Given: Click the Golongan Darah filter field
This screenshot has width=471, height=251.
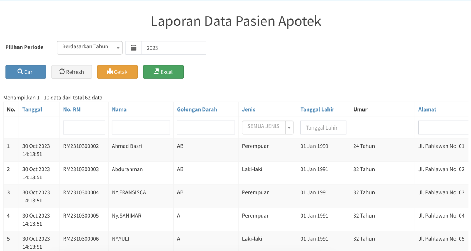Looking at the screenshot, I should coord(206,128).
